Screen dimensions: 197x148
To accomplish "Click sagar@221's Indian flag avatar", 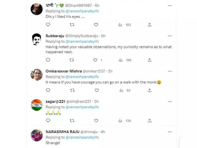I will [x=37, y=105].
